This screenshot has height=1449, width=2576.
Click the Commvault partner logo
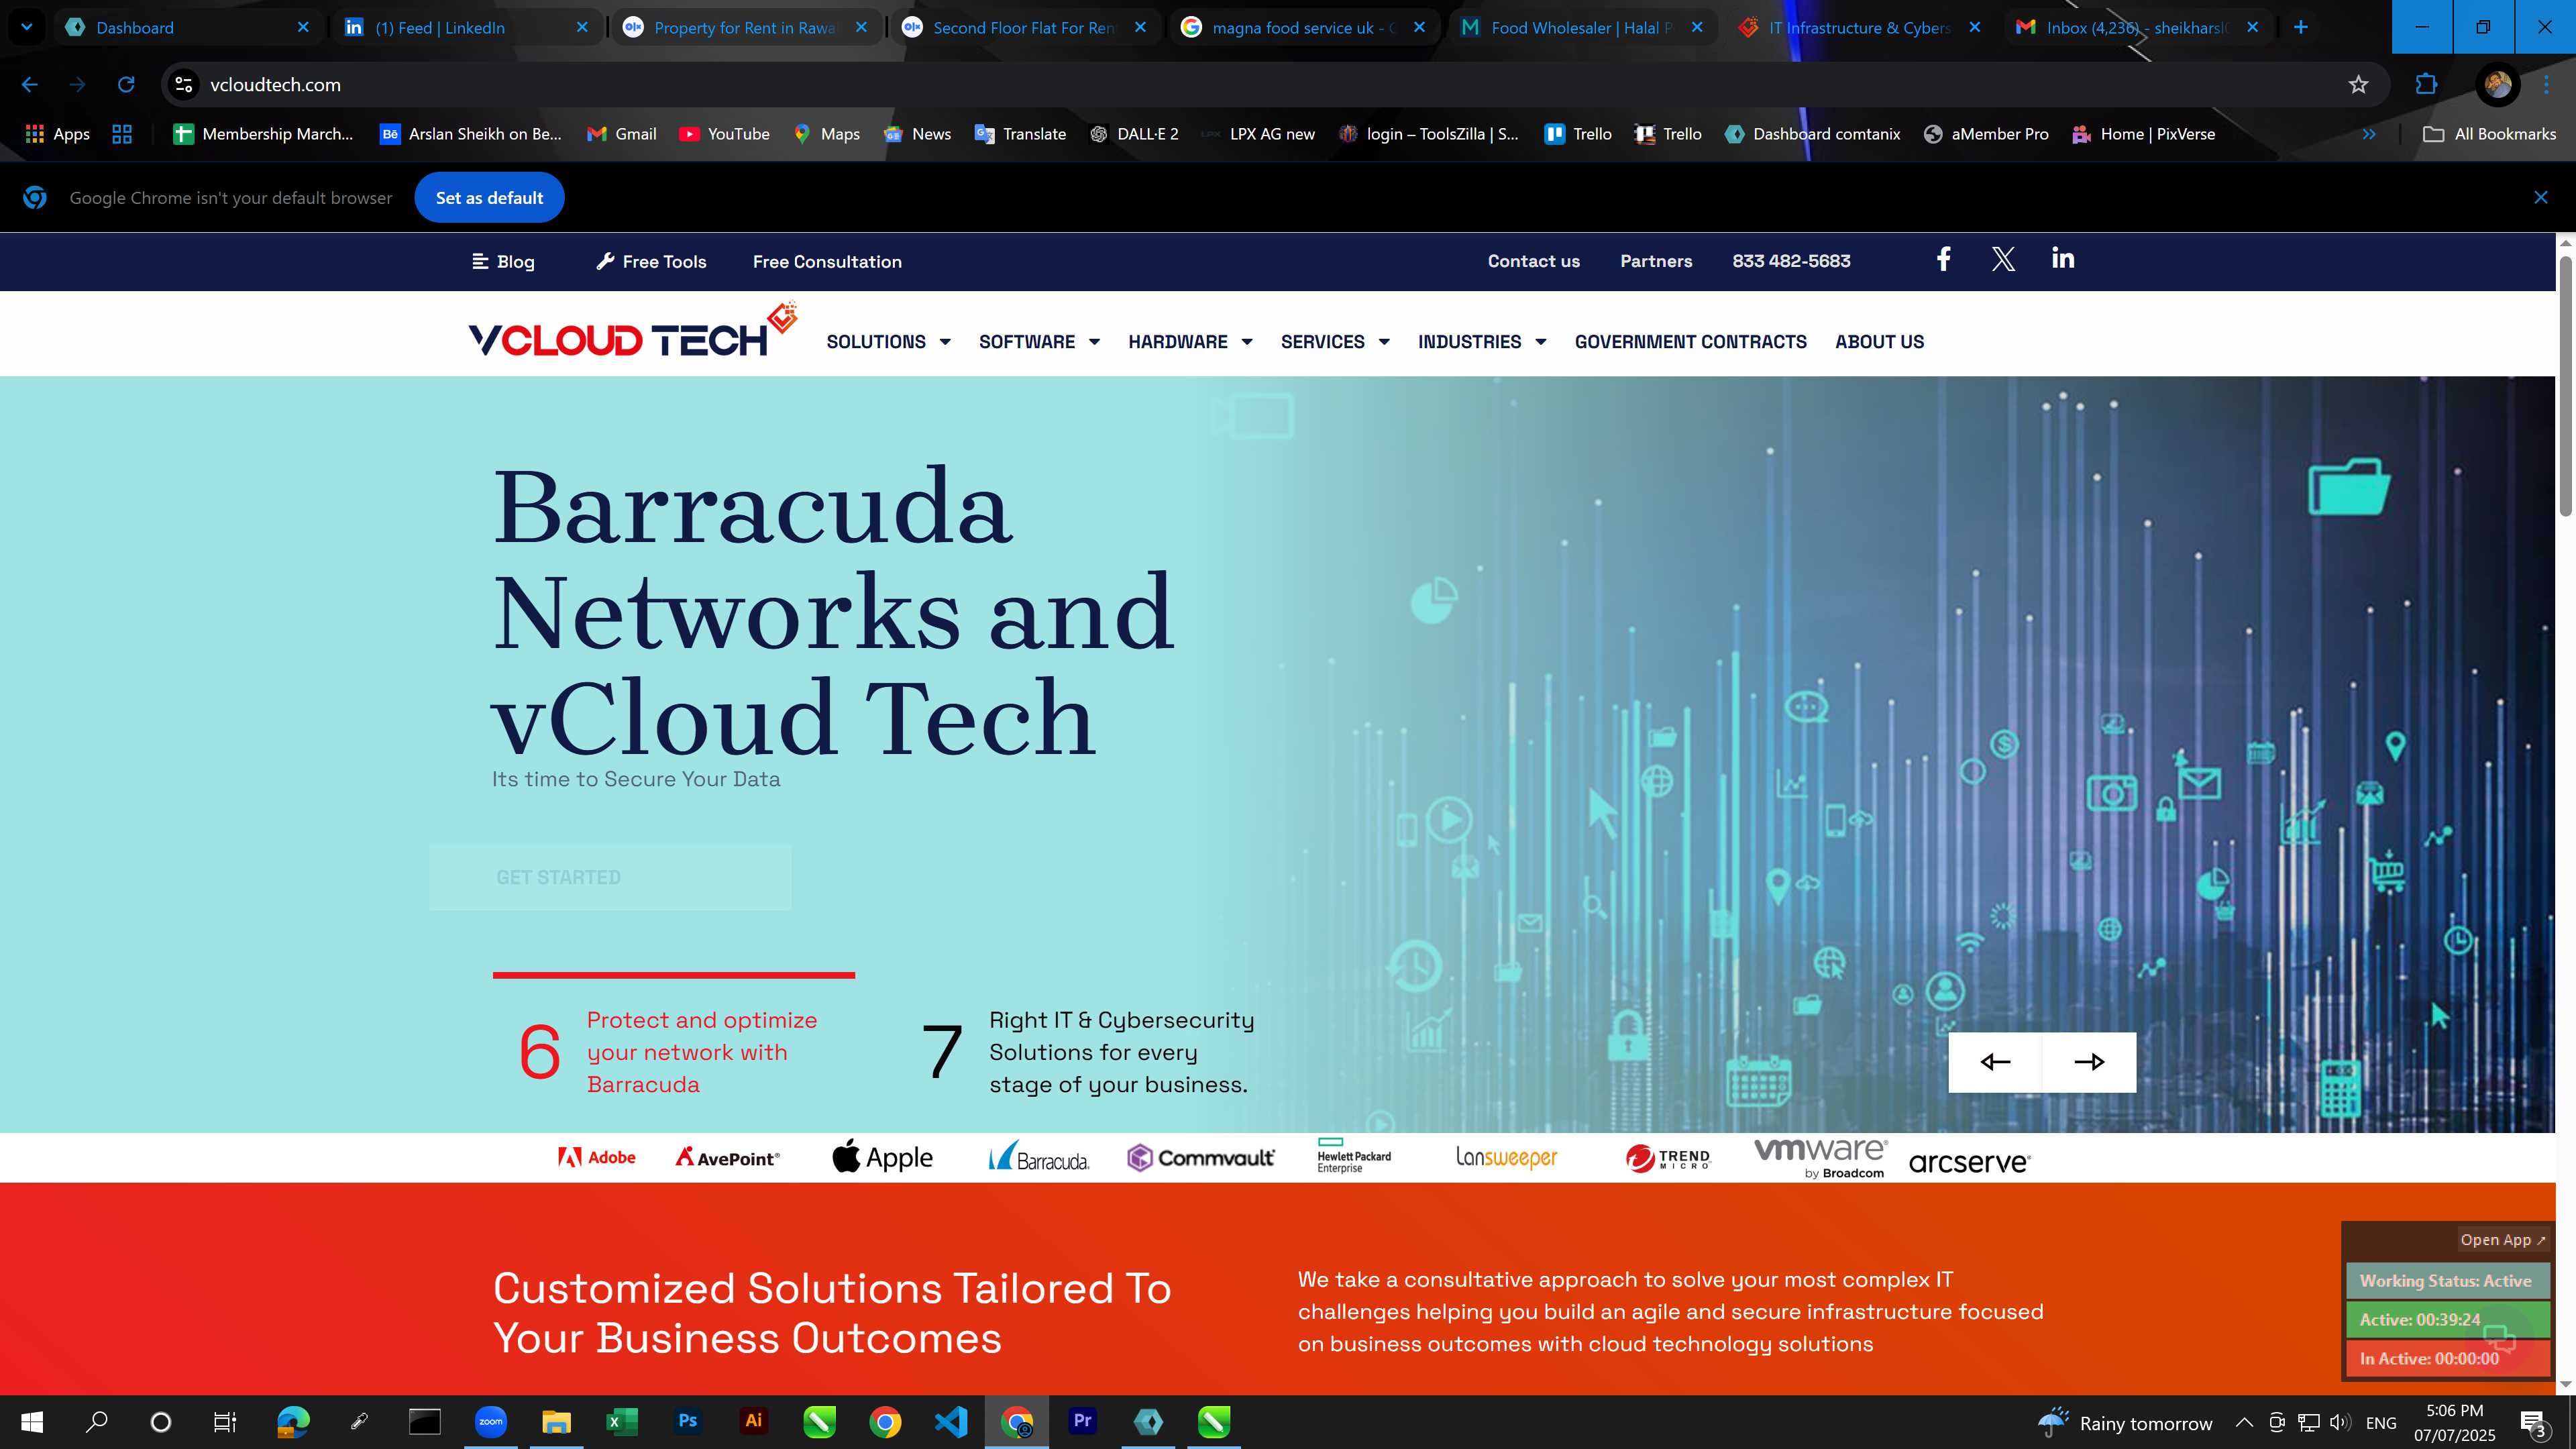[x=1201, y=1158]
